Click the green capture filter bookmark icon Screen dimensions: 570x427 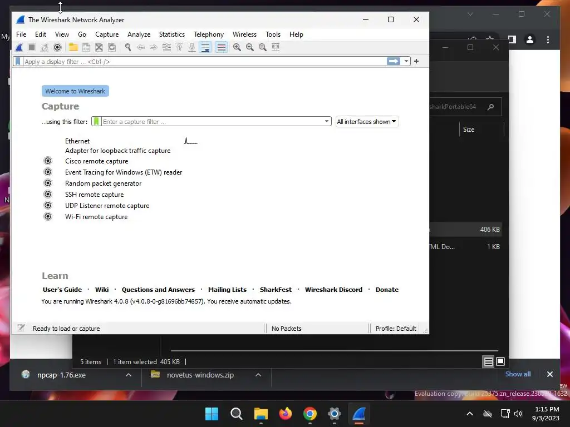coord(96,122)
